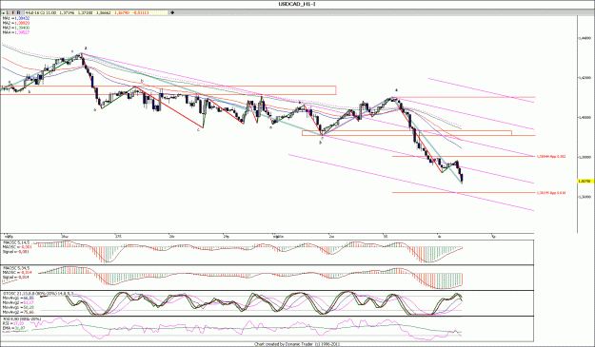Image resolution: width=595 pixels, height=347 pixels.
Task: Click the Dynamic Trader copyright footer text
Action: (x=297, y=344)
